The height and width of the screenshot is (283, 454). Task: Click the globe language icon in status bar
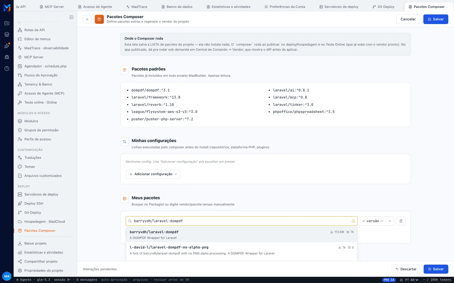tap(401, 280)
